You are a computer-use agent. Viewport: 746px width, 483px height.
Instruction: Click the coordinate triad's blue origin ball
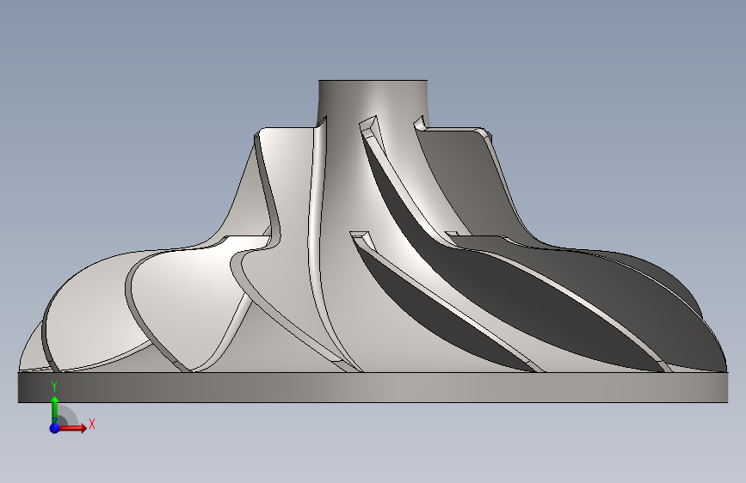(x=55, y=428)
